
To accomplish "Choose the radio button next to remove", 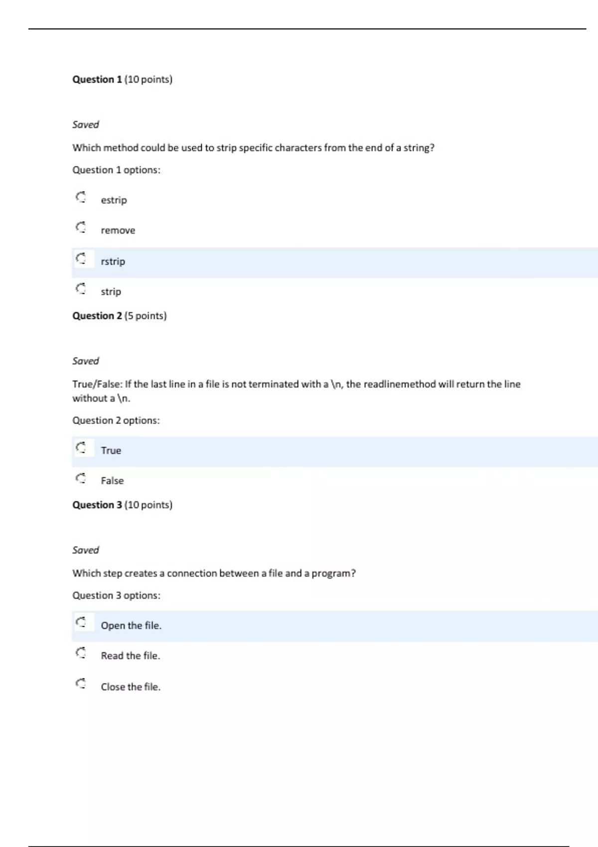I will (x=81, y=228).
